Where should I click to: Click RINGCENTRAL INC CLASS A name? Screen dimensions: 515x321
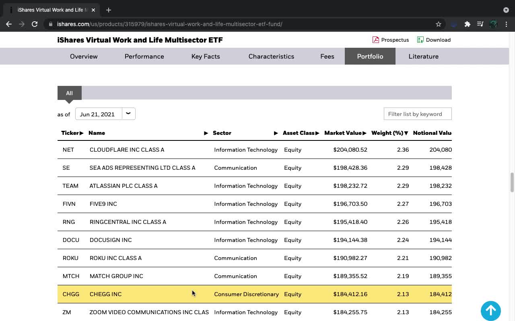coord(128,222)
